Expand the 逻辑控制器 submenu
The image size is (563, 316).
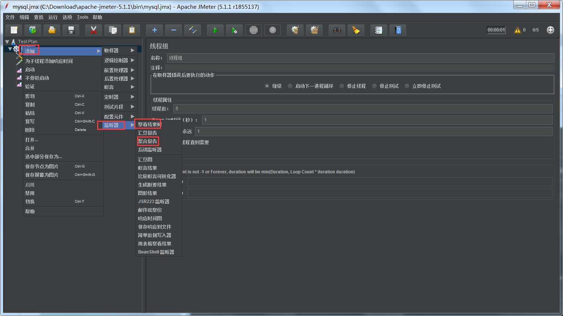[x=119, y=60]
